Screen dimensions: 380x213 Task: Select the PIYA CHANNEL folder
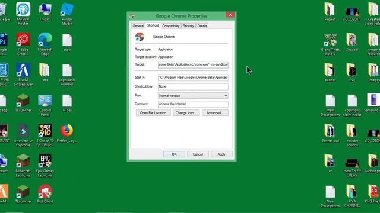click(352, 196)
